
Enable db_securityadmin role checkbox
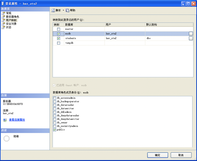pos(55,126)
